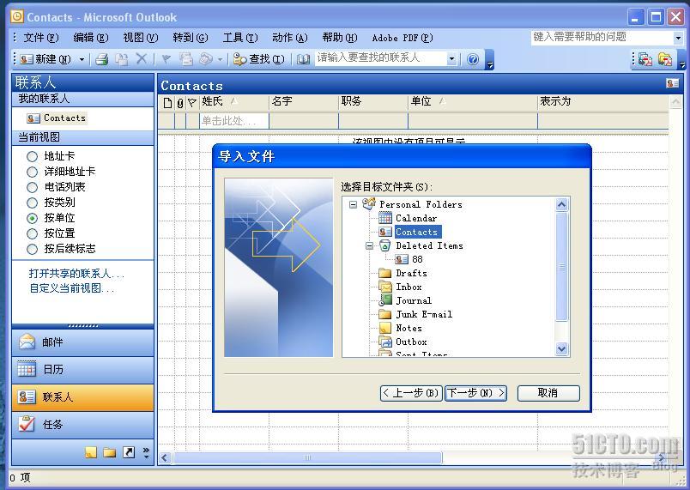Click the 单击此处 new contact entry field
The width and height of the screenshot is (690, 490).
pos(233,120)
